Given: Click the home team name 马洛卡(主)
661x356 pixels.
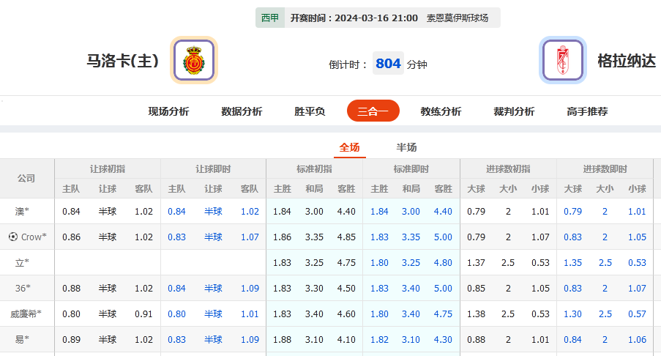Looking at the screenshot, I should pos(122,61).
